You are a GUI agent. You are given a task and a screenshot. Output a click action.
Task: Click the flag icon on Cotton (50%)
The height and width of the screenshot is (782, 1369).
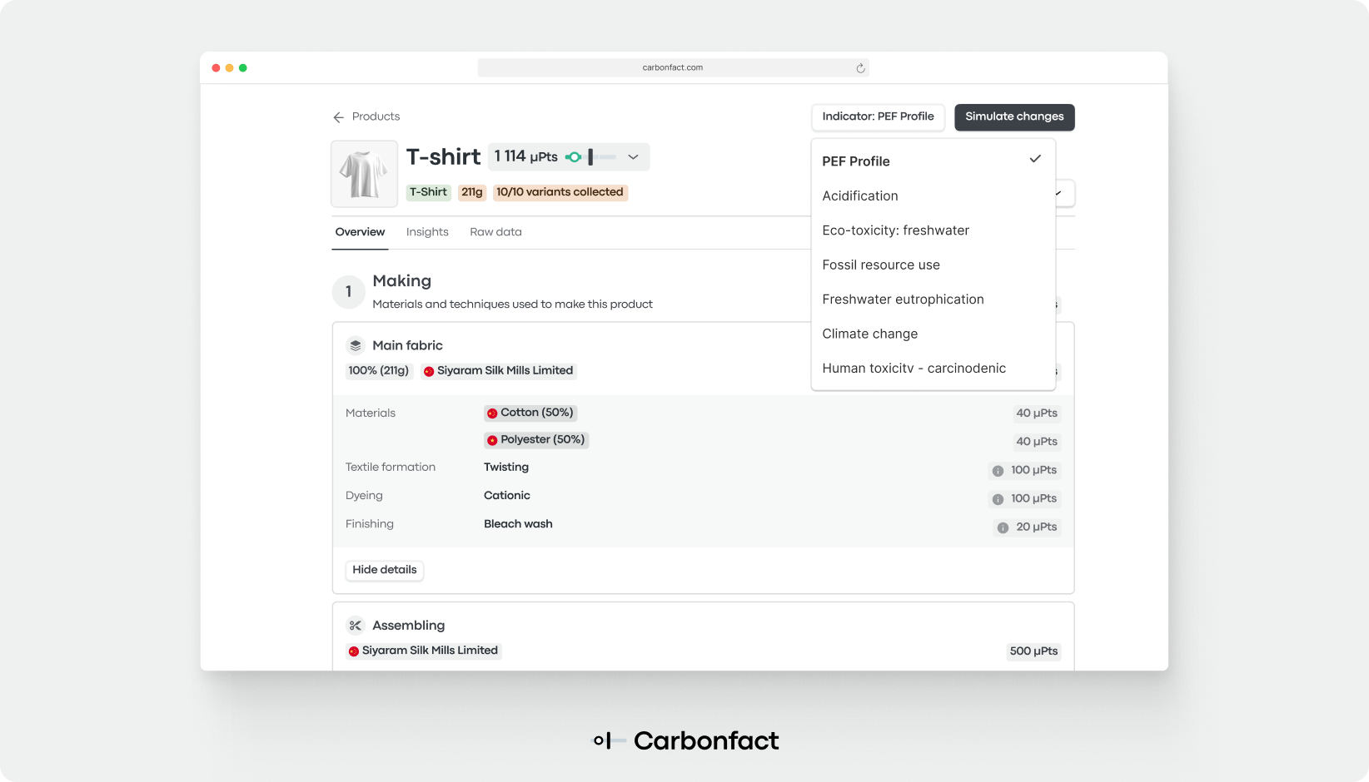492,413
